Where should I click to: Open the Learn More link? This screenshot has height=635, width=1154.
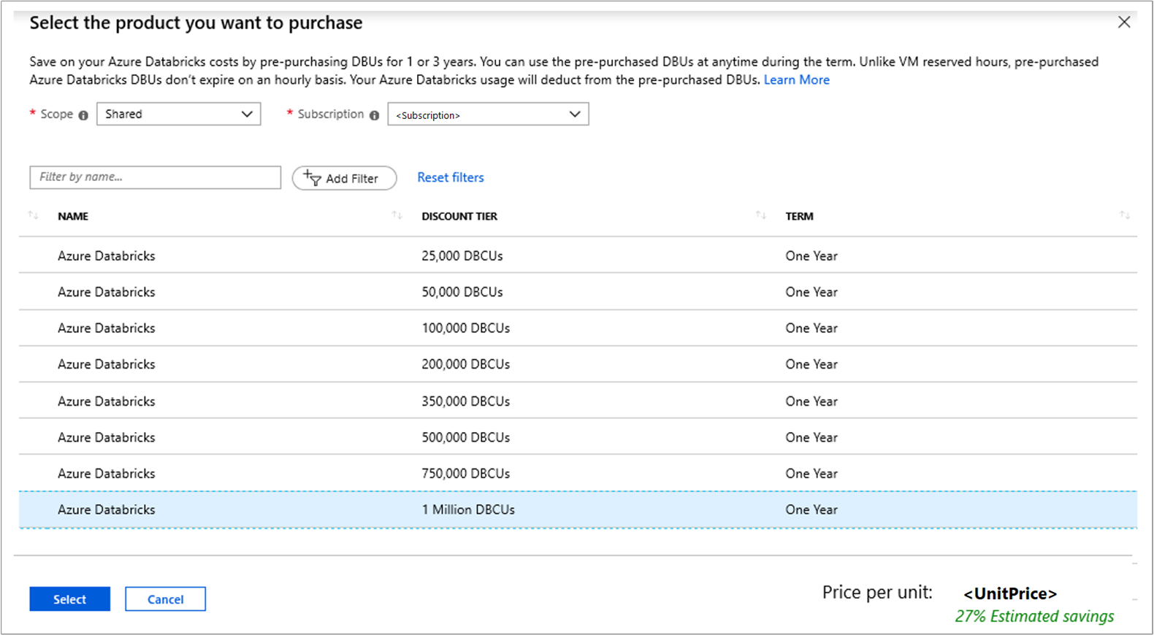796,80
